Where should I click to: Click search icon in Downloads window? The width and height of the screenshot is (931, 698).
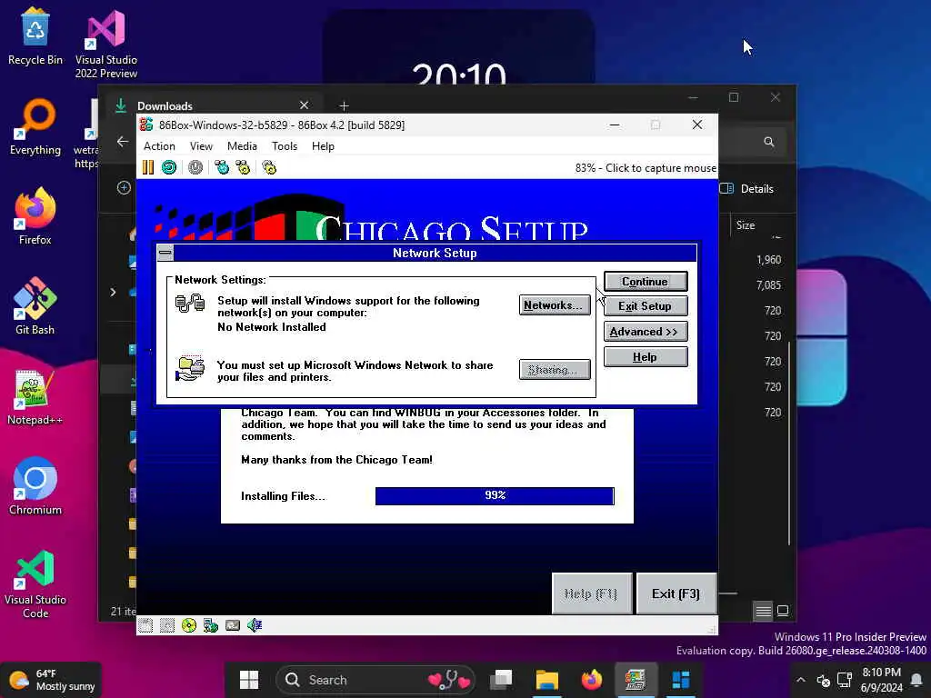coord(769,142)
